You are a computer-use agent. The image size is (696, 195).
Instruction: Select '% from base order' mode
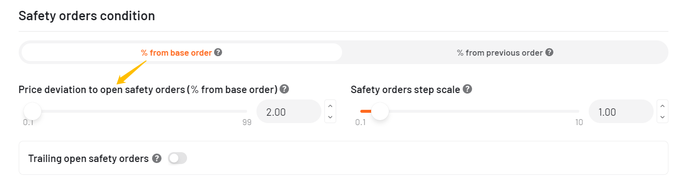pyautogui.click(x=182, y=52)
